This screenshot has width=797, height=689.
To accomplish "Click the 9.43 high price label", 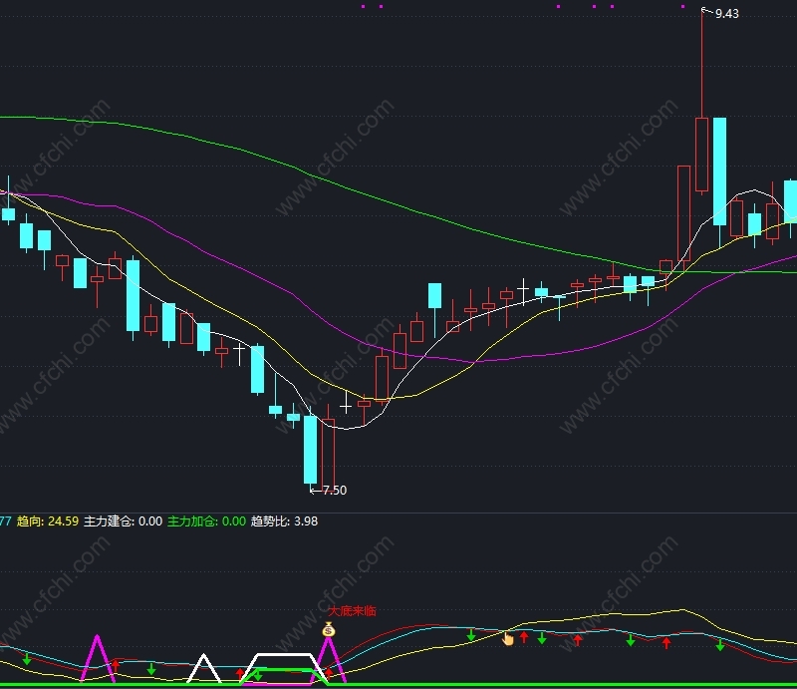I will pos(727,14).
